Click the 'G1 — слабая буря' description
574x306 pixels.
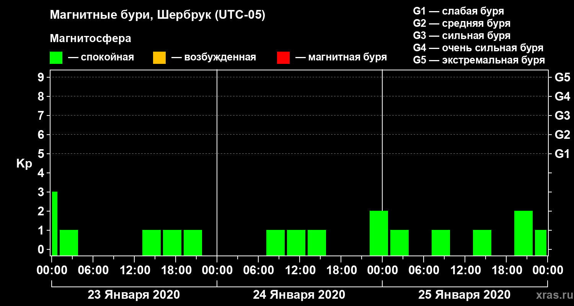458,11
